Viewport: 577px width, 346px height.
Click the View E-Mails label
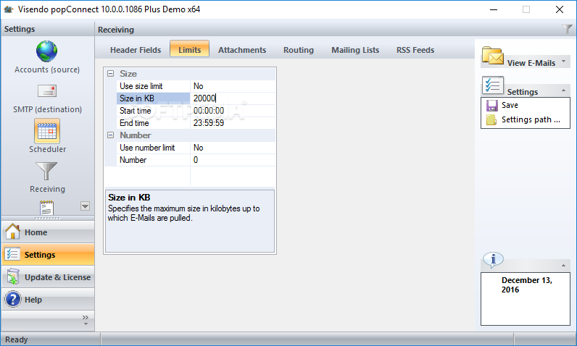531,63
